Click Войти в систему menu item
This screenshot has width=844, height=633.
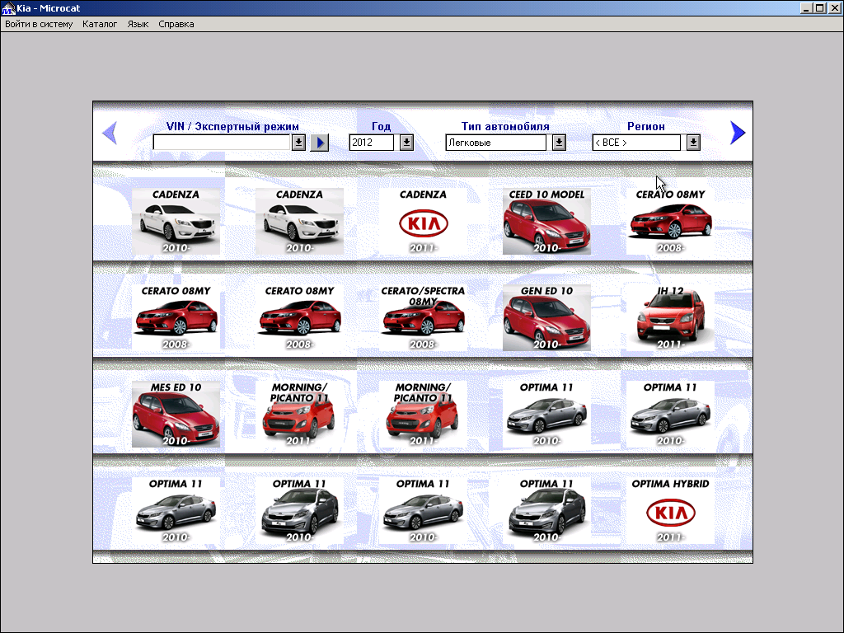[39, 24]
